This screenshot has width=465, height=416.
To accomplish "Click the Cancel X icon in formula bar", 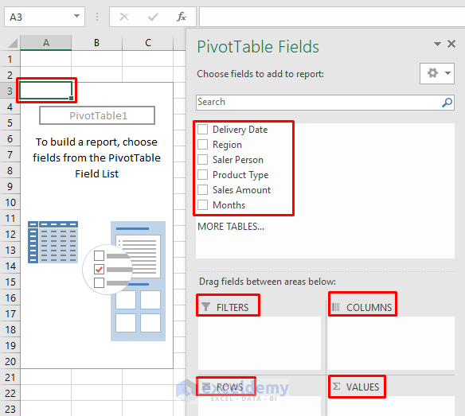I will [124, 17].
